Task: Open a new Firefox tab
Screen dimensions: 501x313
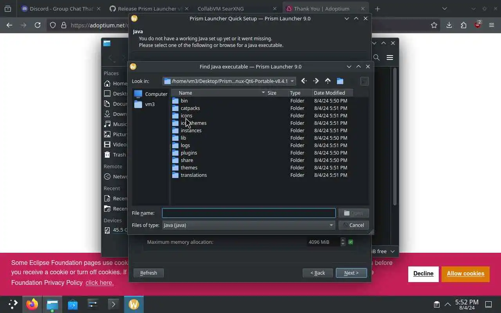Action: point(377,9)
